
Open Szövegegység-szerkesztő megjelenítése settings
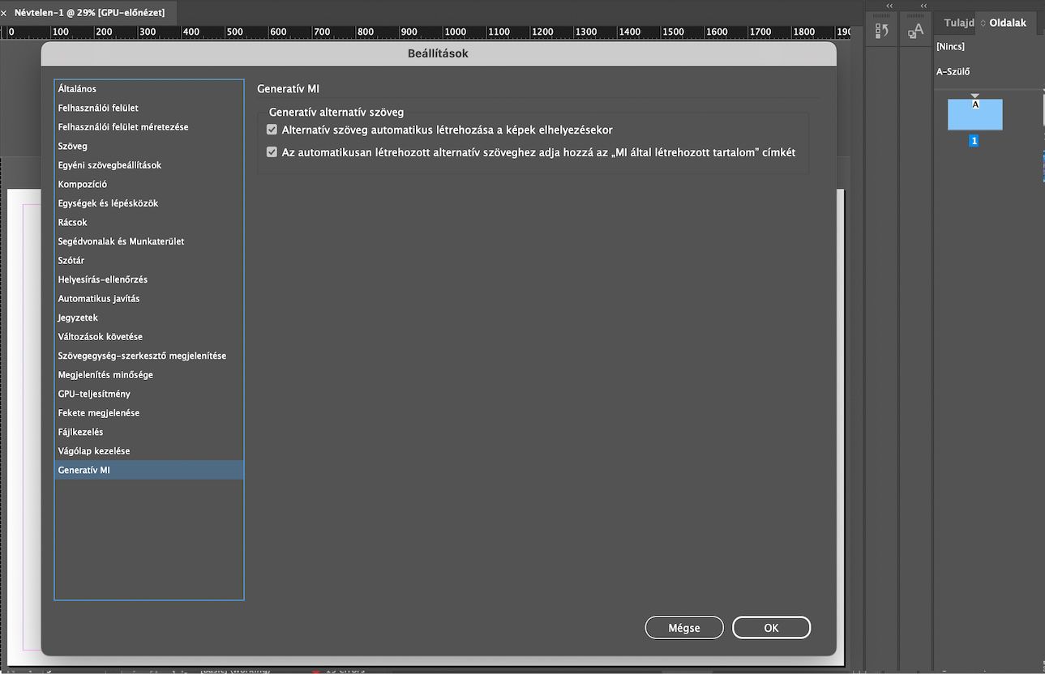(149, 356)
